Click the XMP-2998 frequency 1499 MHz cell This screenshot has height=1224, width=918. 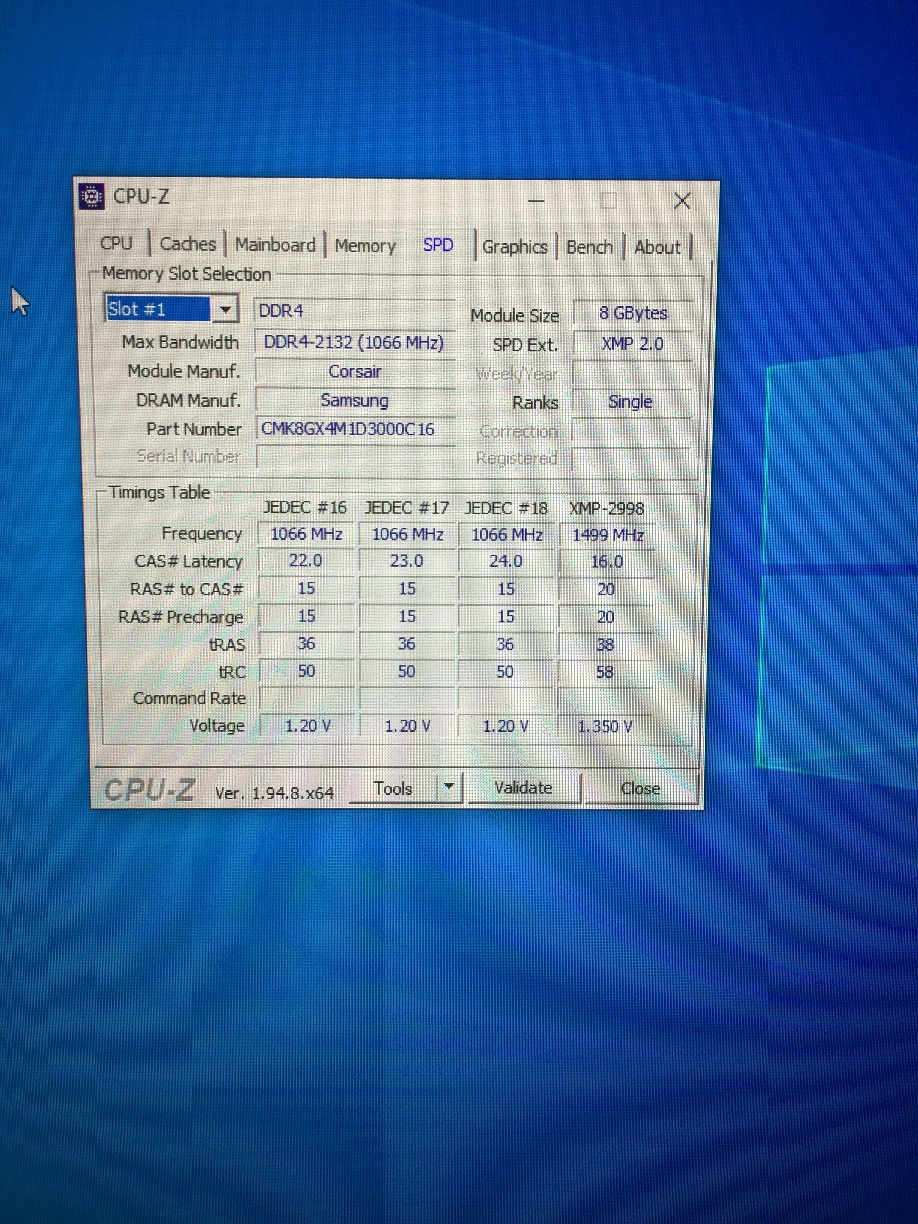tap(607, 535)
